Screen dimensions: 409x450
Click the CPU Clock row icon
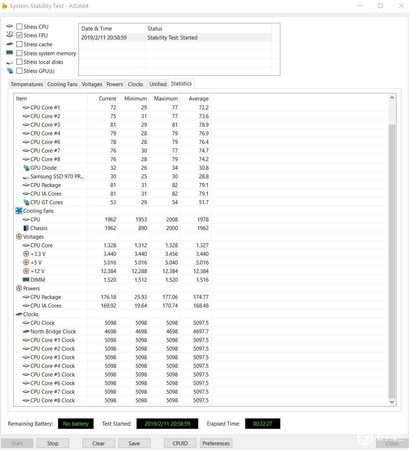click(x=26, y=323)
